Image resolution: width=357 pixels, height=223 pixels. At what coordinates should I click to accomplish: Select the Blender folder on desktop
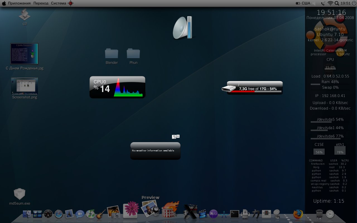coord(112,54)
